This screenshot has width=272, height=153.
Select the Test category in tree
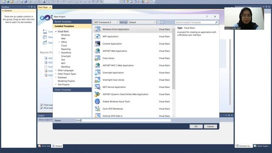[63, 59]
